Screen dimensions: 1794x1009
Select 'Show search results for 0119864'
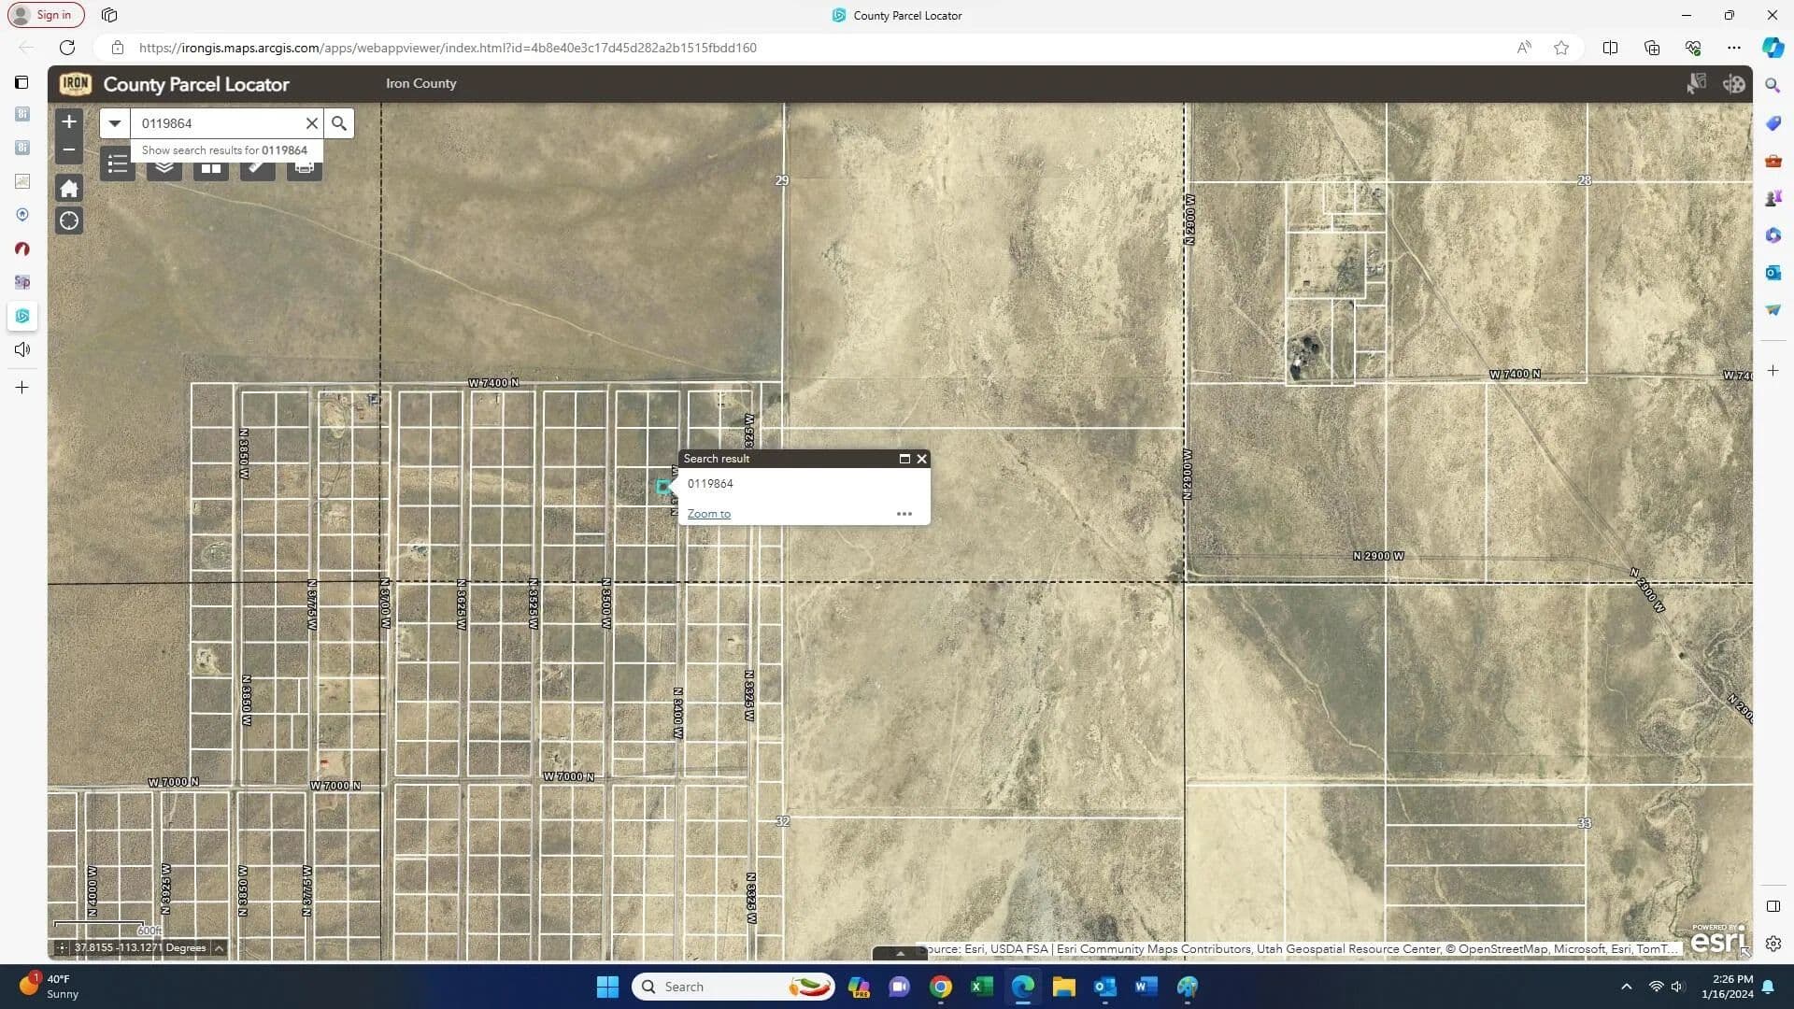225,150
